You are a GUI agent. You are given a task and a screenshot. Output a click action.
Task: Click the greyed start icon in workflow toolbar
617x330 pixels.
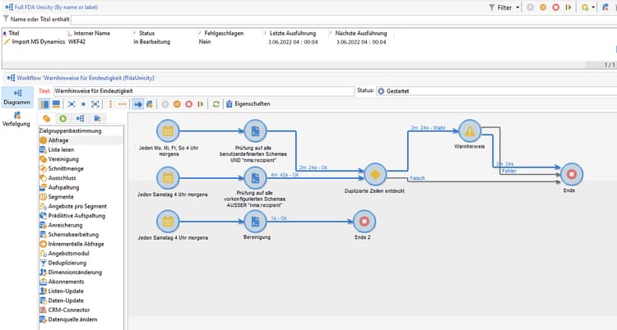click(x=165, y=104)
